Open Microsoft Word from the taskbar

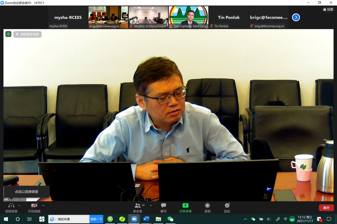point(146,219)
